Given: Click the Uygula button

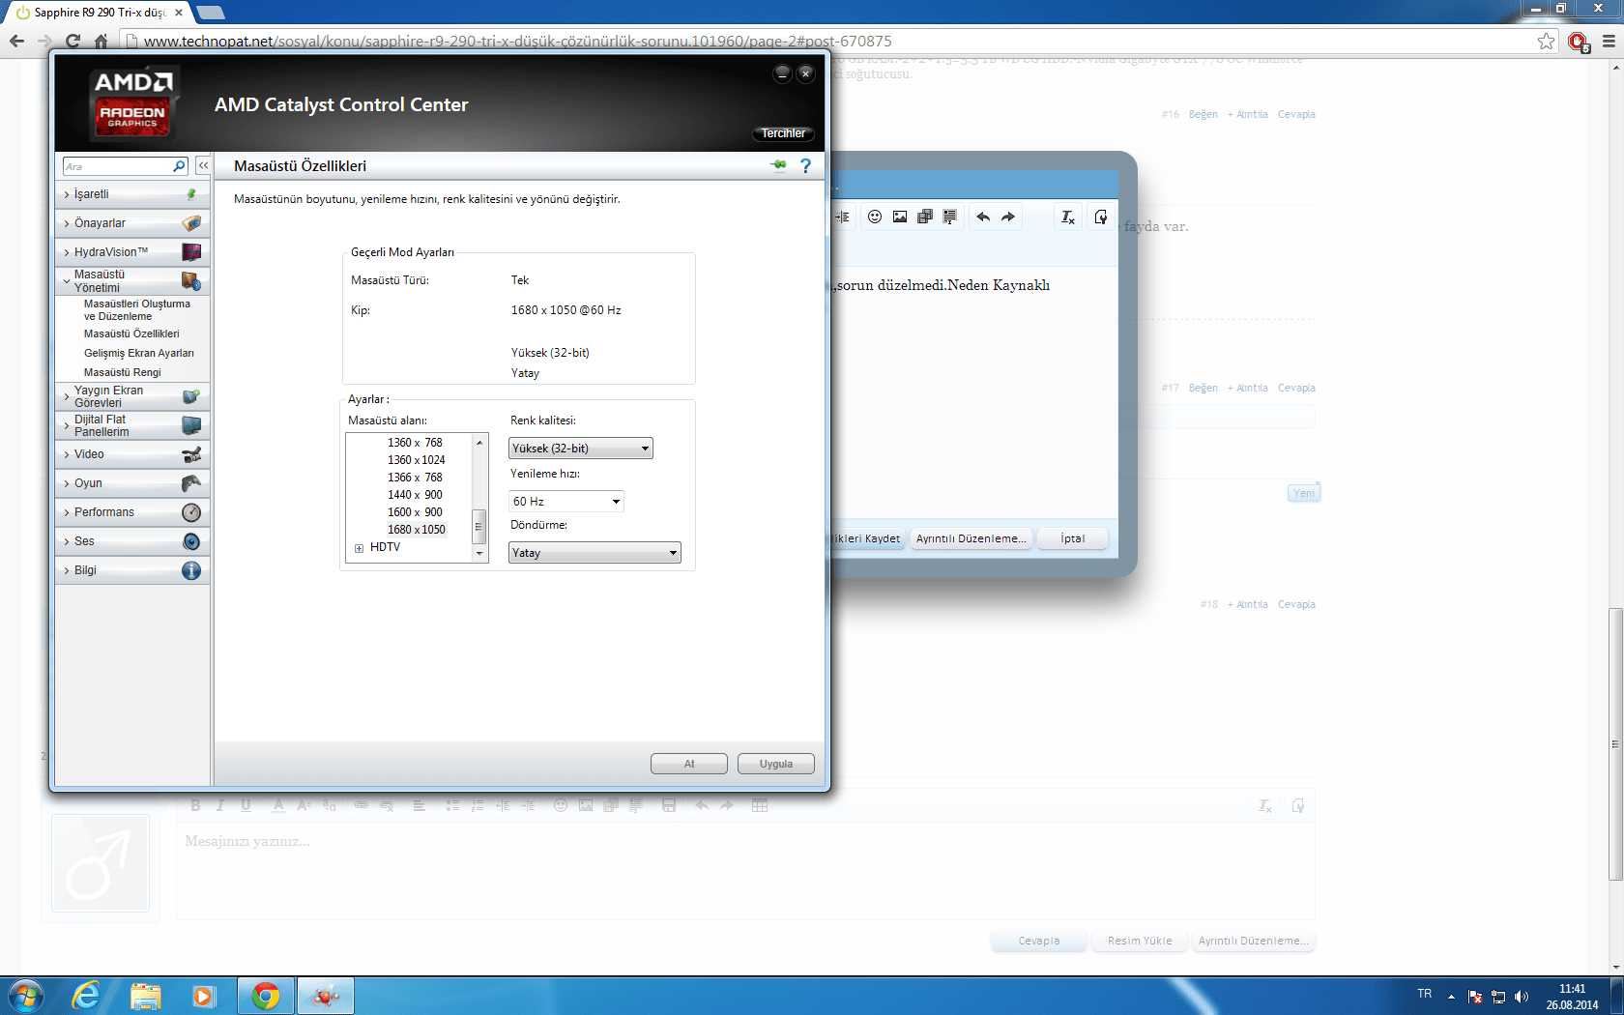Looking at the screenshot, I should 776,764.
